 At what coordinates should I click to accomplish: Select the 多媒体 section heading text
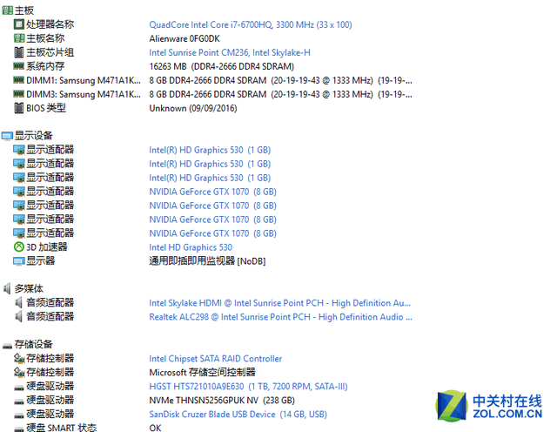click(29, 288)
